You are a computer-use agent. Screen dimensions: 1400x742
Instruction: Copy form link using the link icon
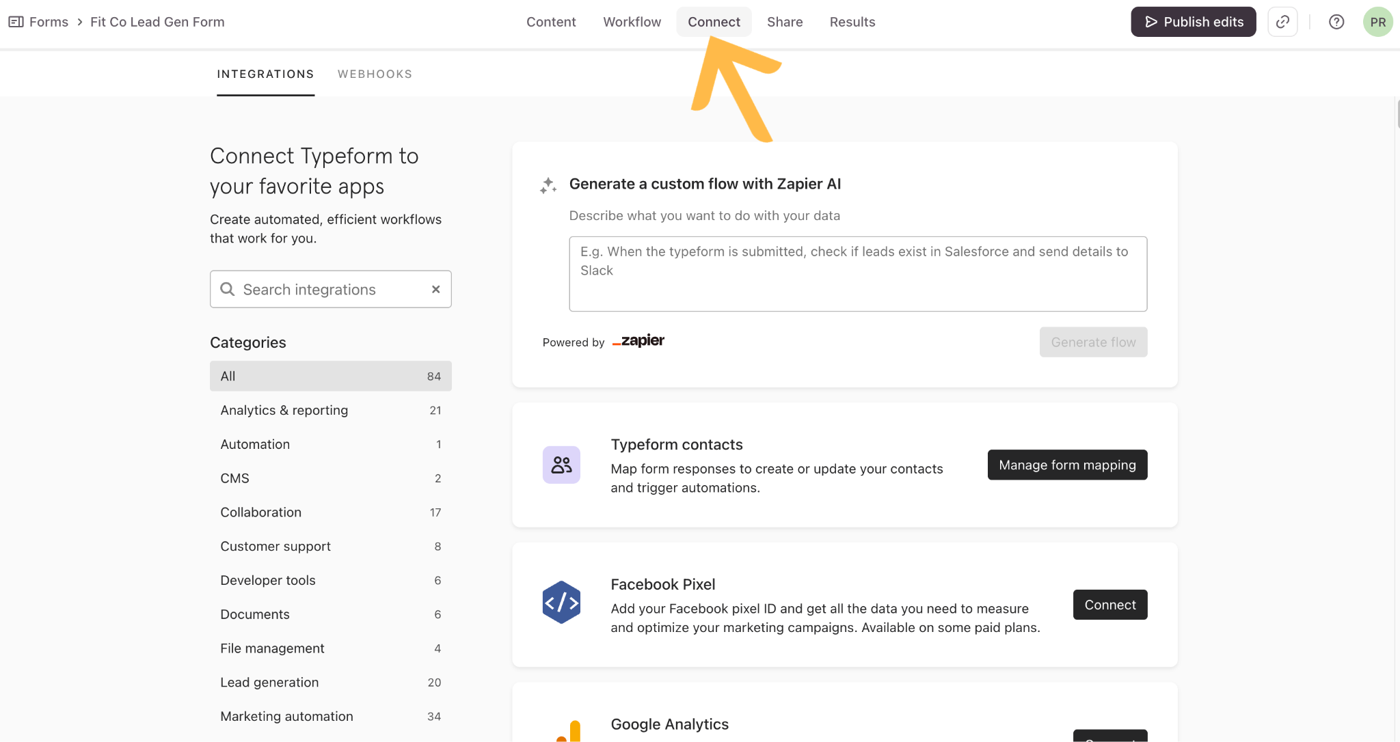point(1282,22)
